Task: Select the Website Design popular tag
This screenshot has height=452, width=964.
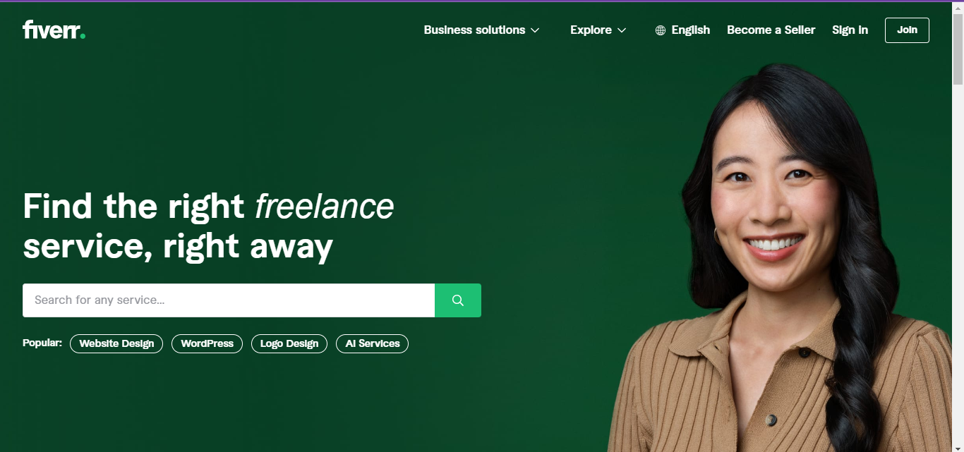Action: (x=116, y=344)
